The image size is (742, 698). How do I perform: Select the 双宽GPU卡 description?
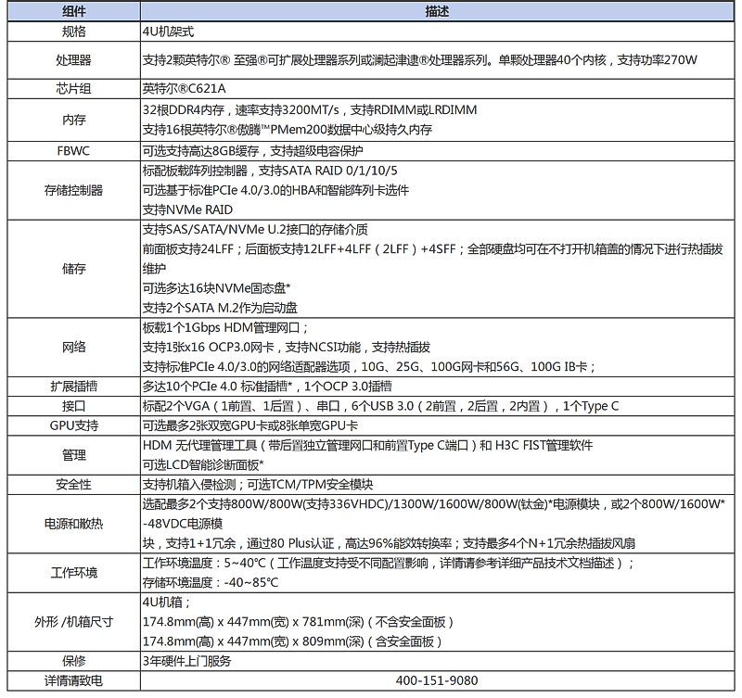pos(250,425)
